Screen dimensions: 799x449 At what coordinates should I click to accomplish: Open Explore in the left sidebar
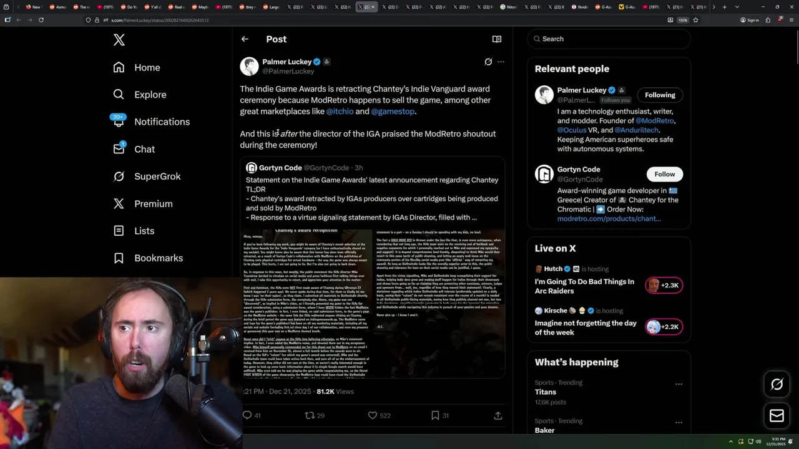tap(140, 95)
